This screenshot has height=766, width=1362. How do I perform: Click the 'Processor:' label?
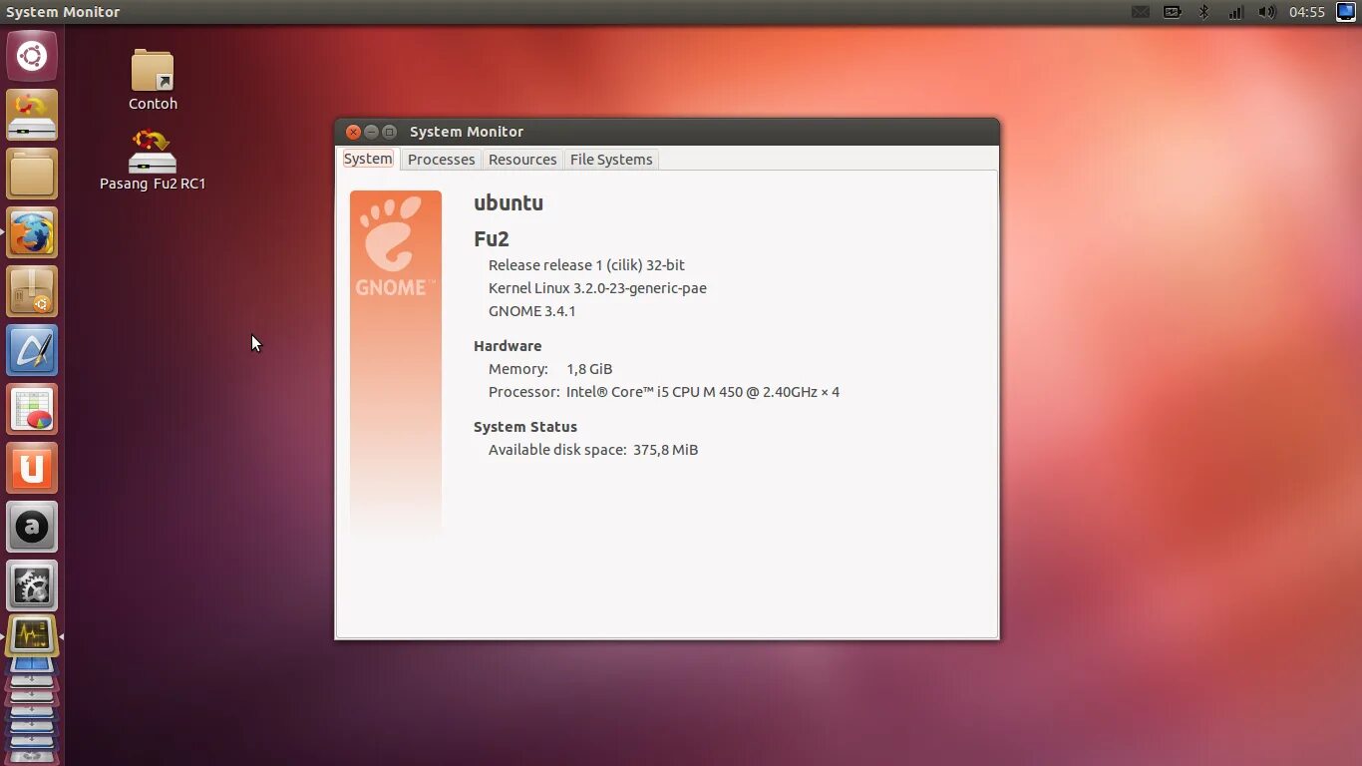click(x=524, y=392)
